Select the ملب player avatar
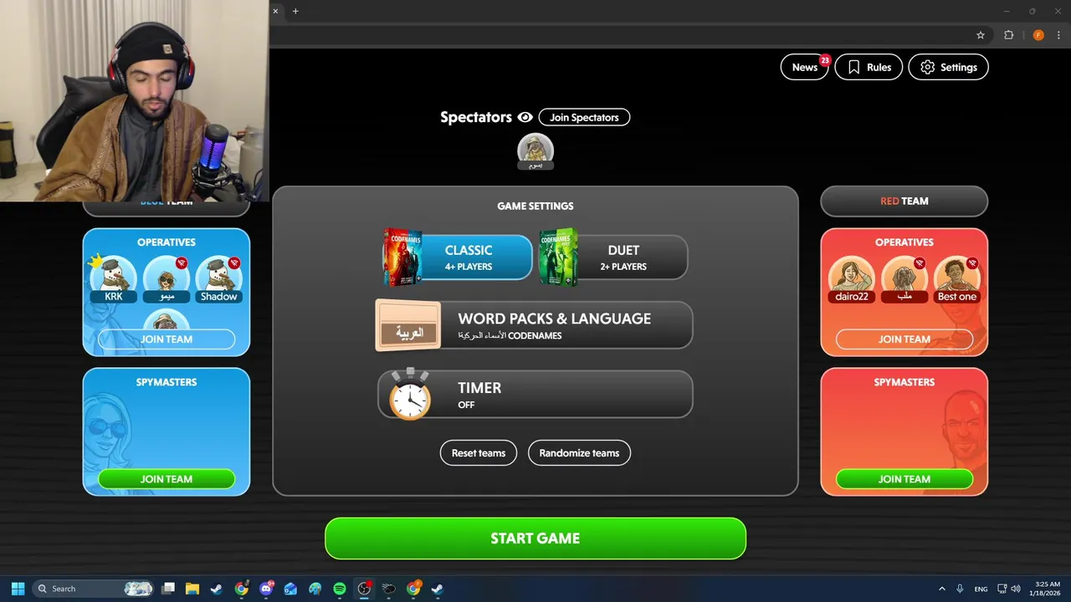This screenshot has height=602, width=1071. (x=904, y=279)
